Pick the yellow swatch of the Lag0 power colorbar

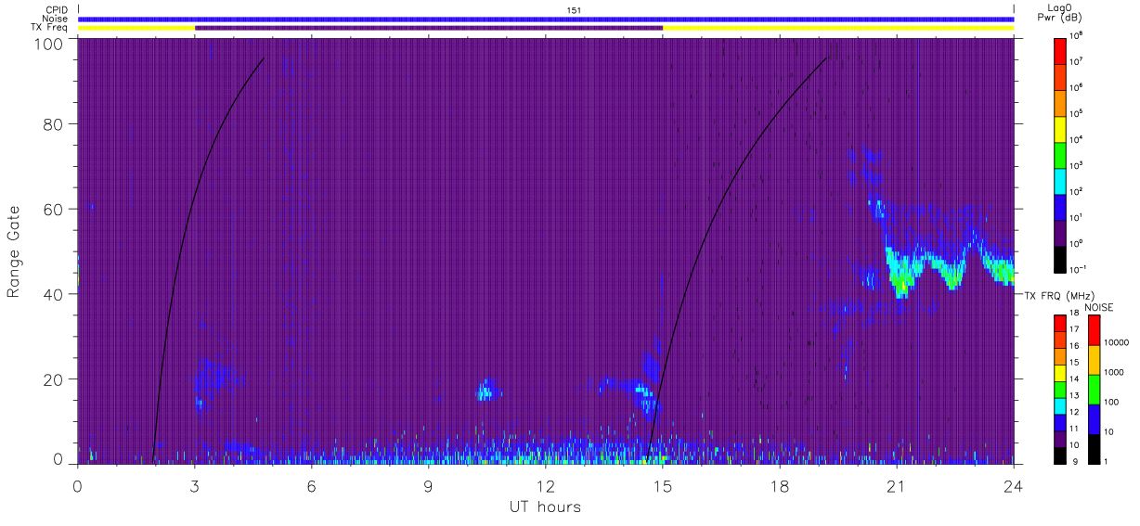1061,128
